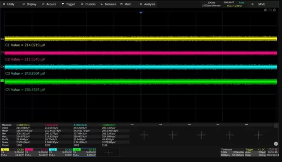Click the screenshot camera icon above the grid
Image resolution: width=282 pixels, height=162 pixels.
265,10
